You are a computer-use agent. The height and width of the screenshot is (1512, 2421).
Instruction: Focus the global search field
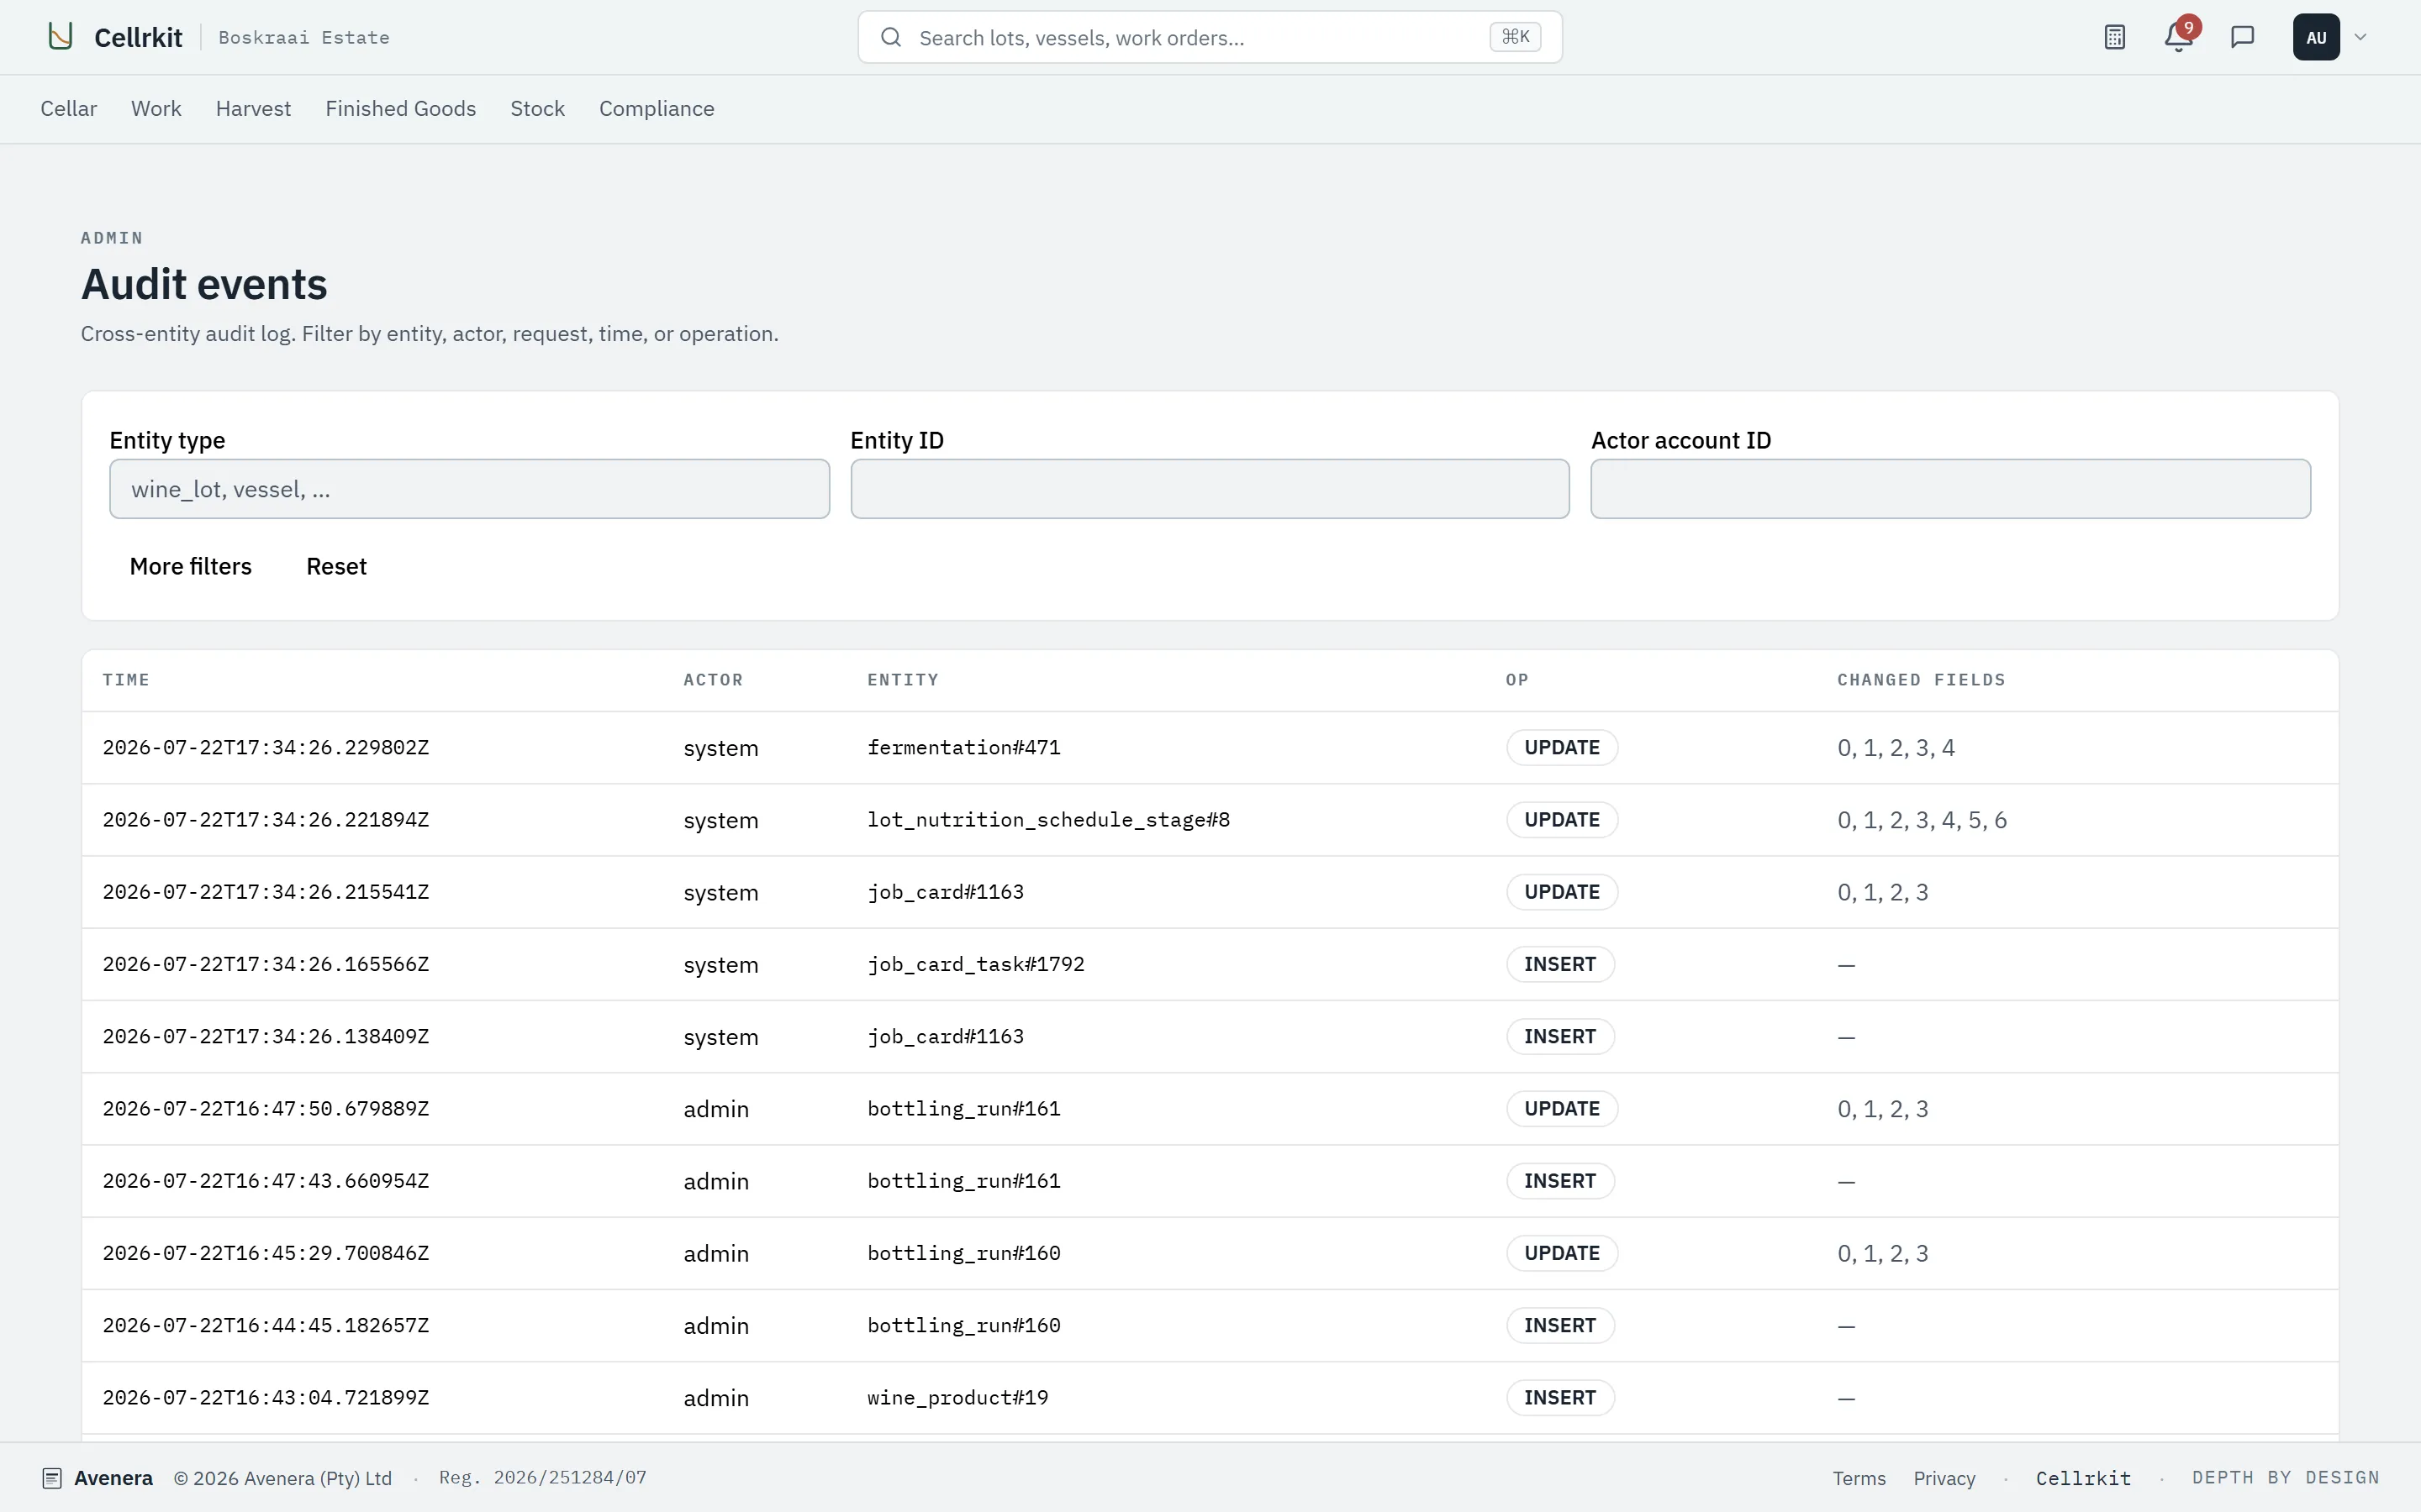point(1210,37)
